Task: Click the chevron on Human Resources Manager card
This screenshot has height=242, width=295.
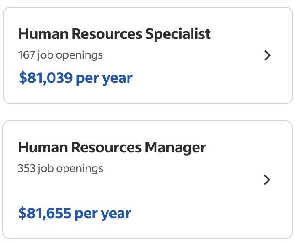Action: click(x=268, y=180)
